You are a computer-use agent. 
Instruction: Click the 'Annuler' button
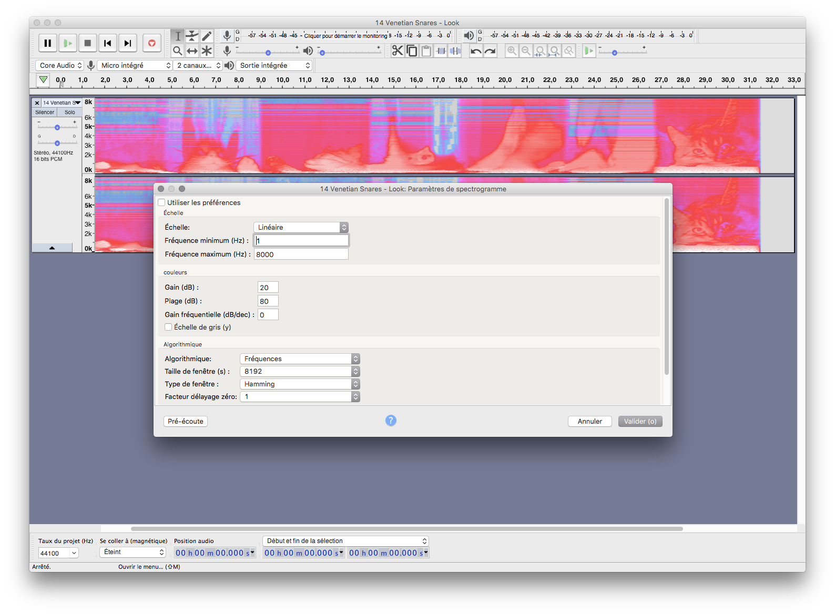tap(590, 421)
